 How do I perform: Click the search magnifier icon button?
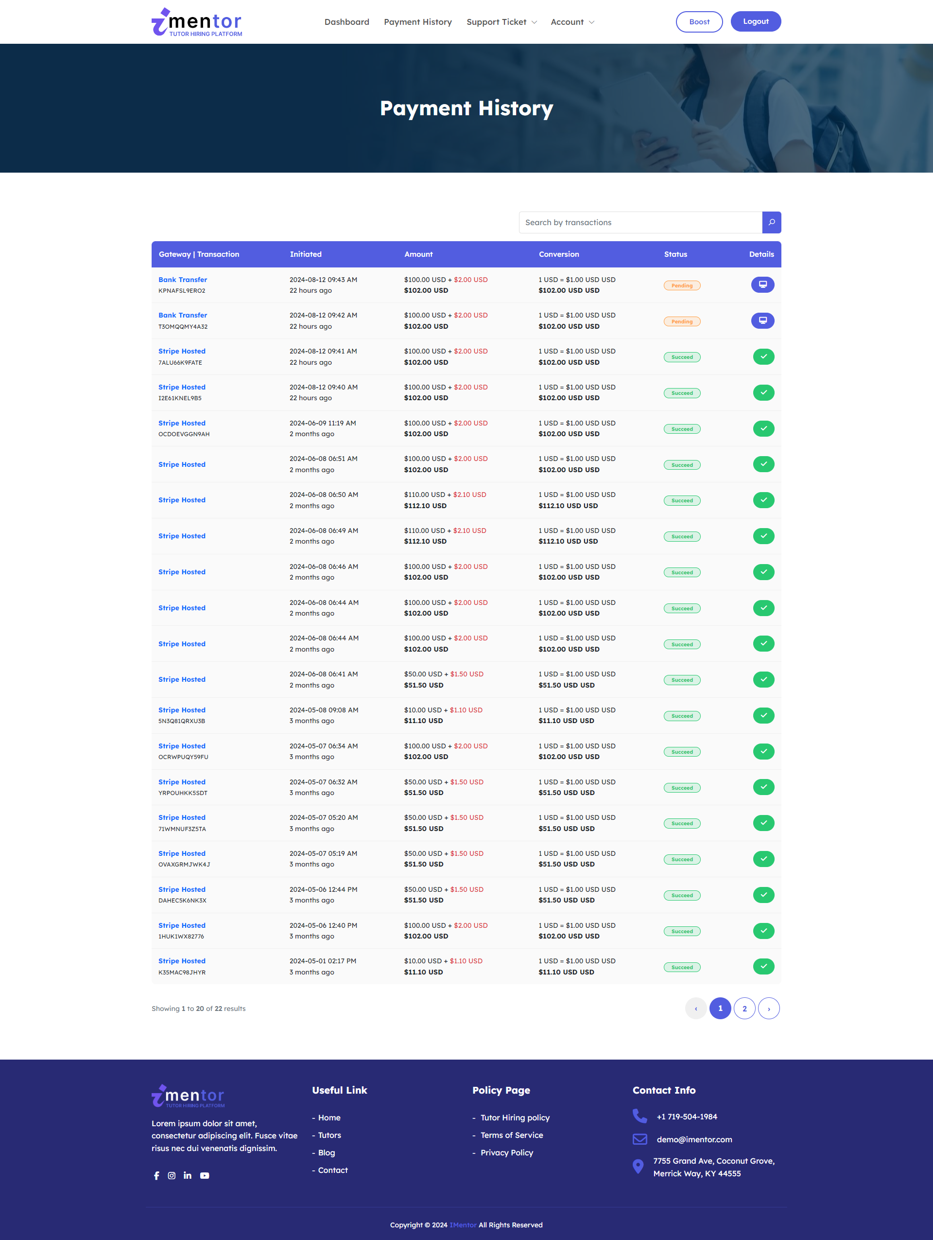click(771, 223)
